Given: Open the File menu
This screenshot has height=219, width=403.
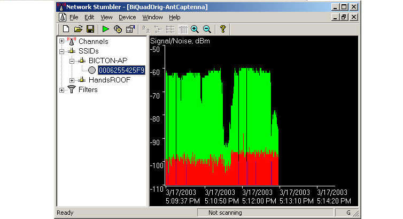Looking at the screenshot, I should pyautogui.click(x=74, y=17).
